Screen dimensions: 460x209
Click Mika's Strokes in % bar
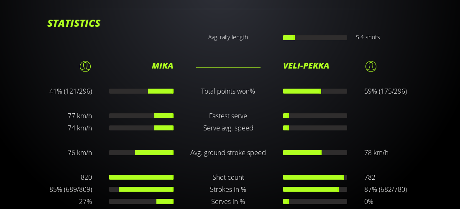[141, 189]
